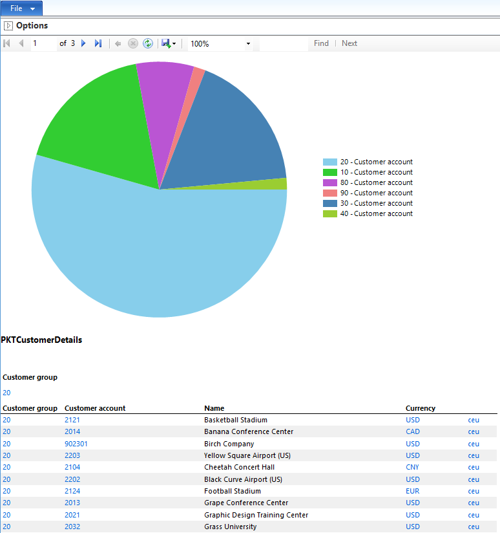Refresh the report
The width and height of the screenshot is (500, 533).
(x=148, y=43)
